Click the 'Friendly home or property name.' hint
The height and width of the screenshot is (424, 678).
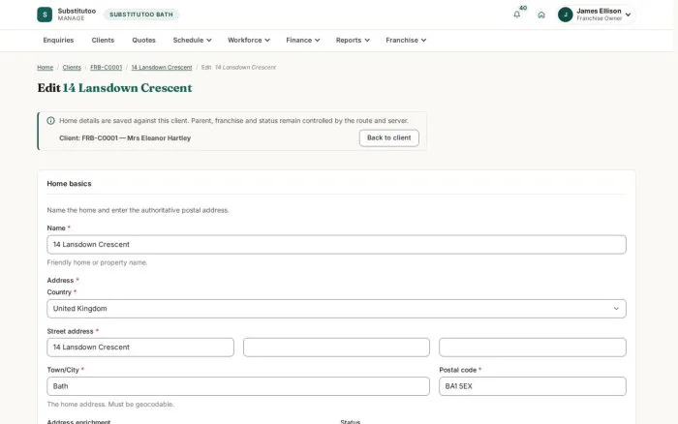pos(97,262)
